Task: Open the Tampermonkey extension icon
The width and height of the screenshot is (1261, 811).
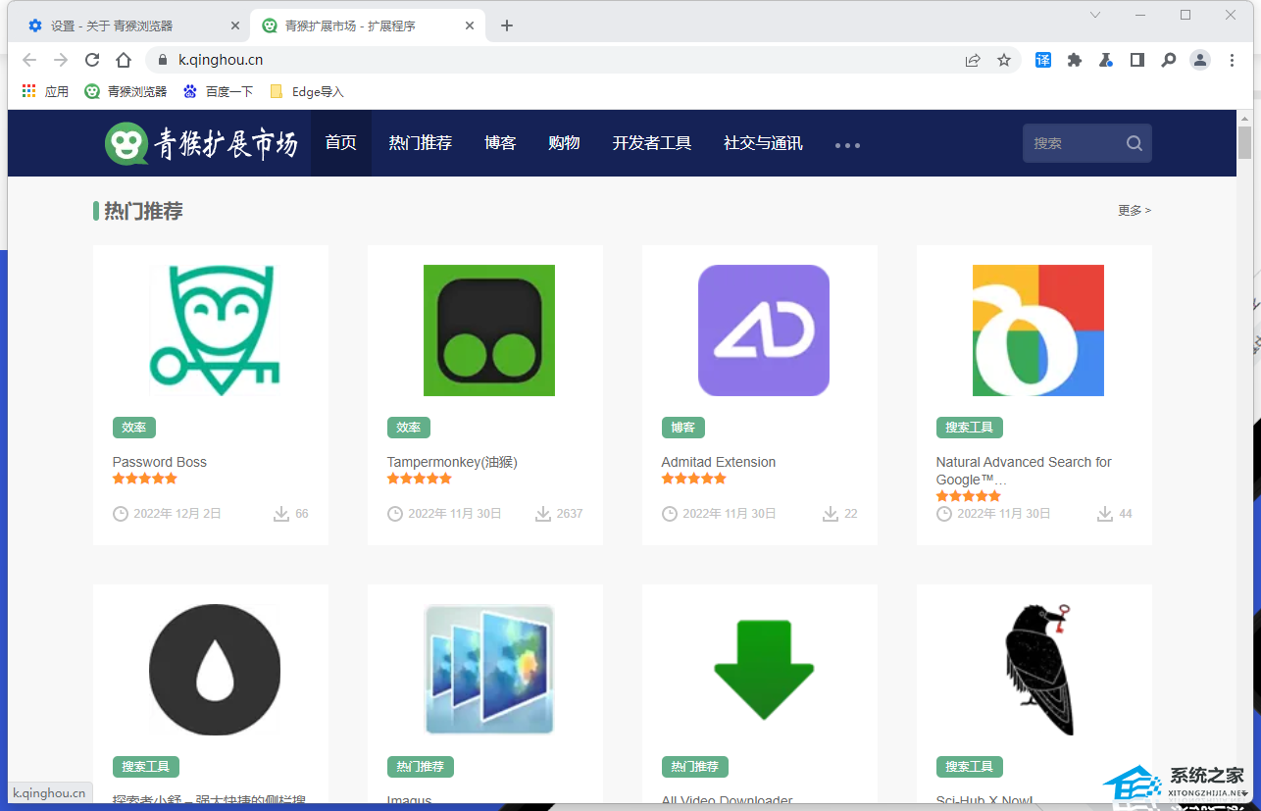Action: [x=489, y=330]
